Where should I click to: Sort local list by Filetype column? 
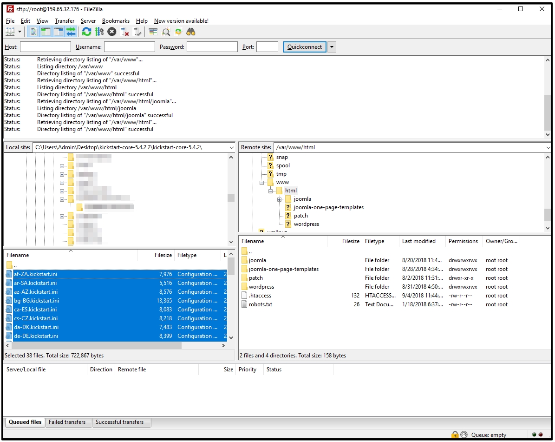click(x=197, y=255)
